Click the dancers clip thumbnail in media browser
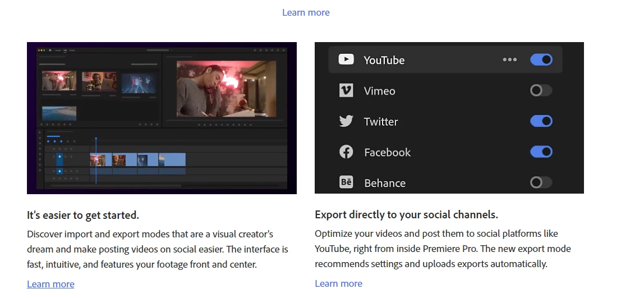Viewport: 621px width, 298px height. point(139,83)
